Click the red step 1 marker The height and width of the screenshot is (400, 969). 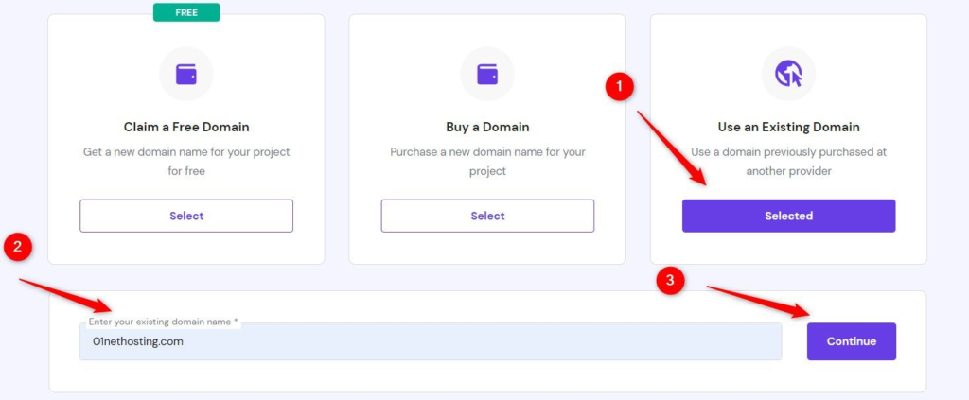tap(619, 87)
